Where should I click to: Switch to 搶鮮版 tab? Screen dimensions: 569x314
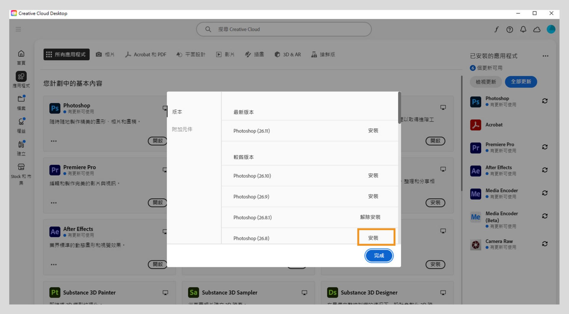pyautogui.click(x=323, y=54)
